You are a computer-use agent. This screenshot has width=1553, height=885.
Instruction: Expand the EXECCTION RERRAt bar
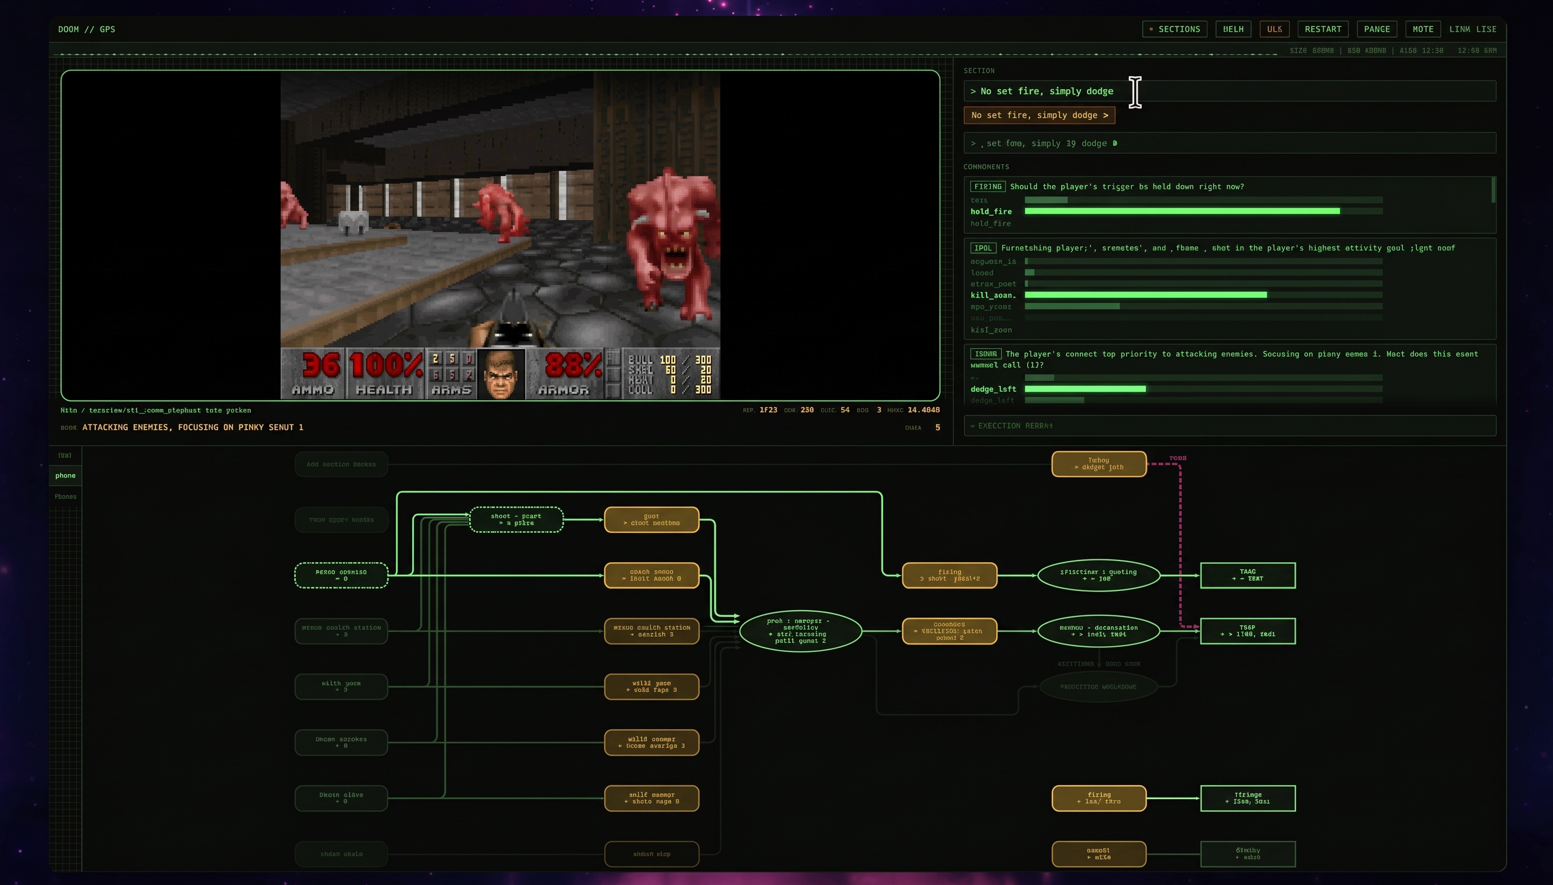[1229, 426]
